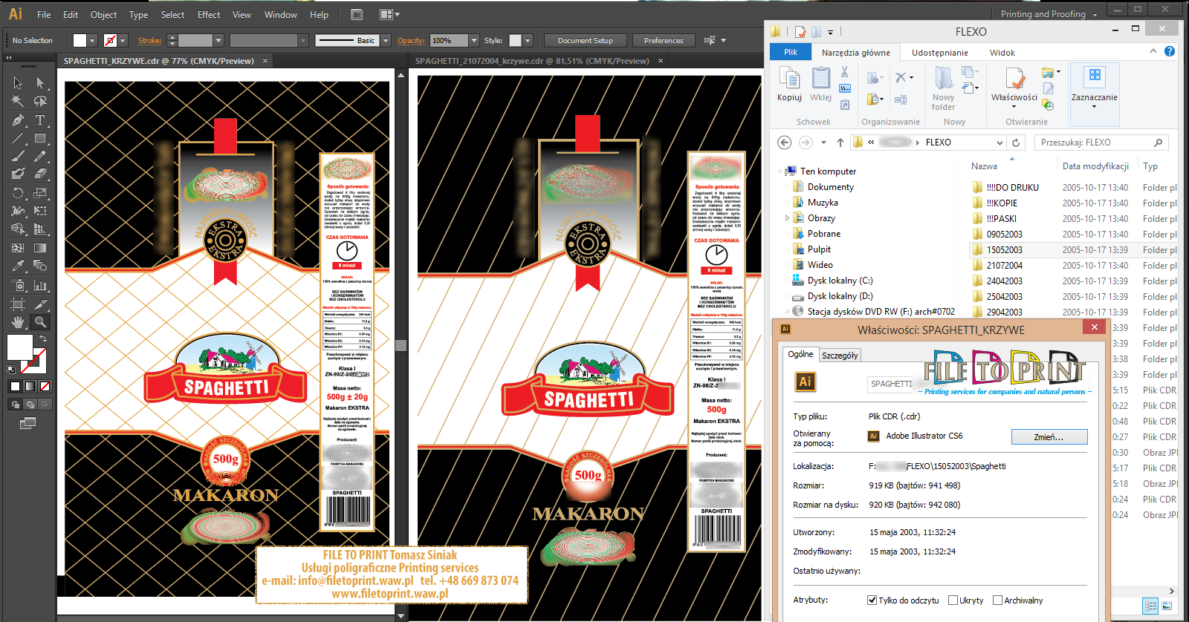Select the Mesh tool
Viewport: 1189px width, 622px height.
coord(18,248)
